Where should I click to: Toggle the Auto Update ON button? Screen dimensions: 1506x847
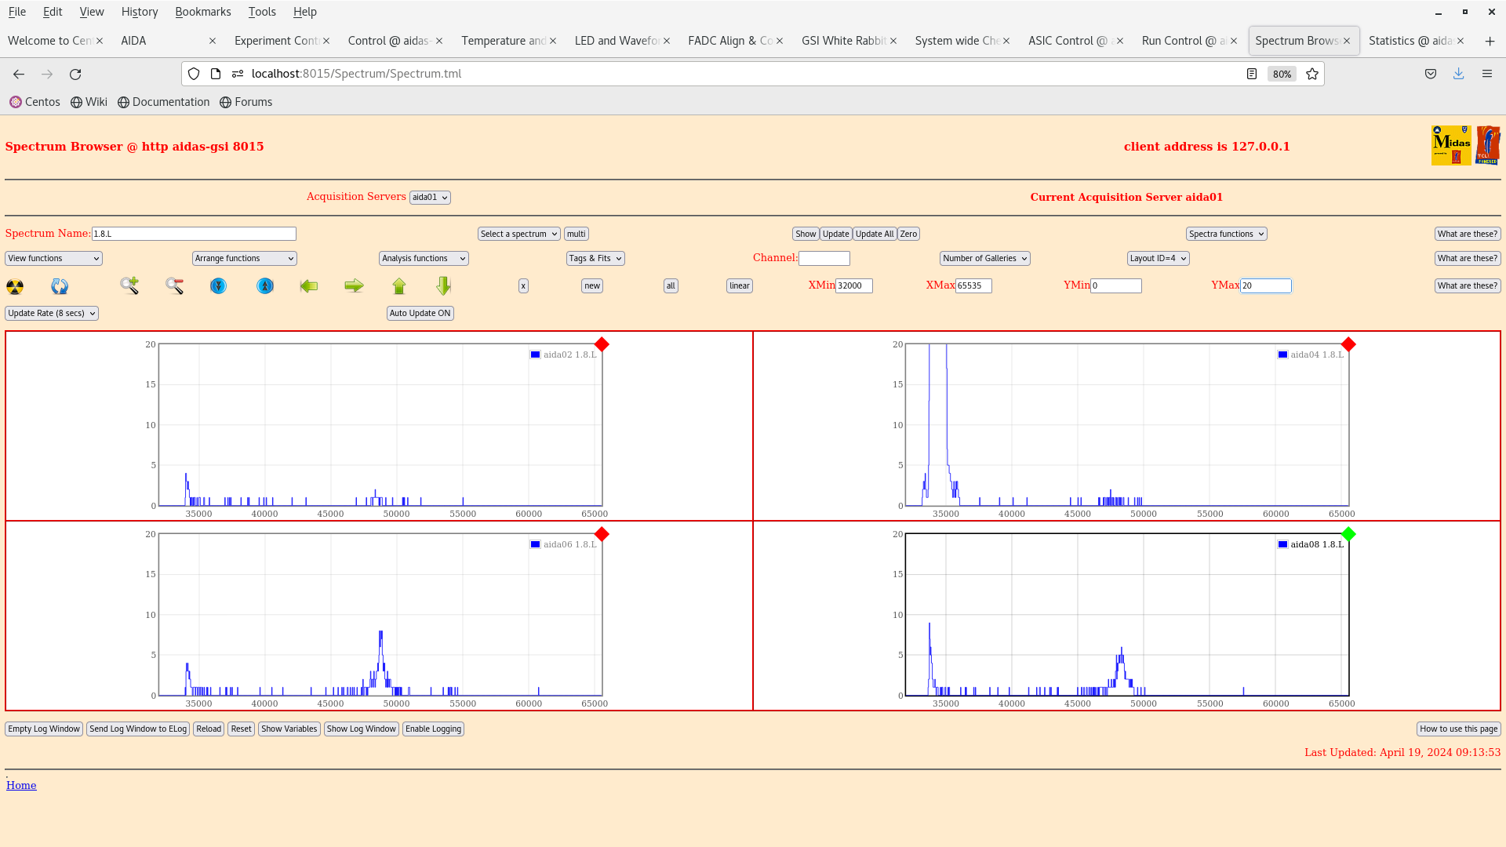point(420,313)
